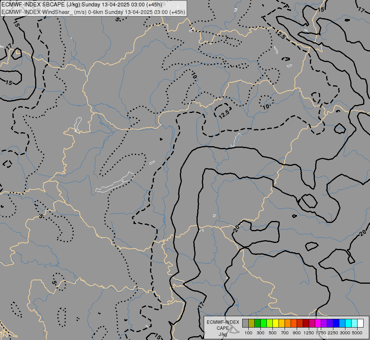The width and height of the screenshot is (370, 340).
Task: Click legend tick value 1750
Action: pos(321,333)
